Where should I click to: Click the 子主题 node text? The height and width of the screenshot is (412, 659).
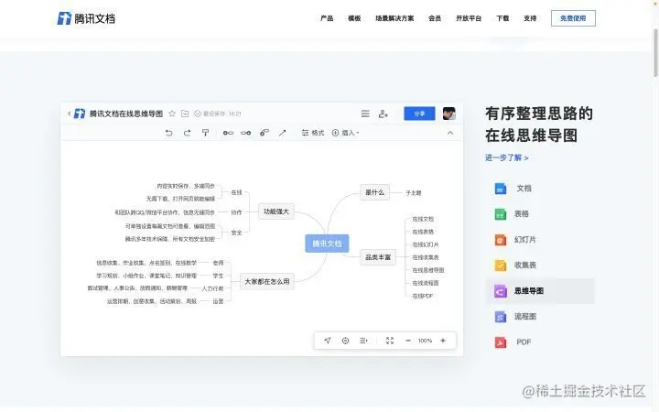[x=414, y=193]
